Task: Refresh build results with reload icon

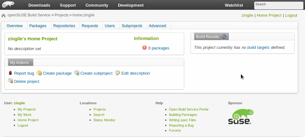Action: tap(224, 37)
